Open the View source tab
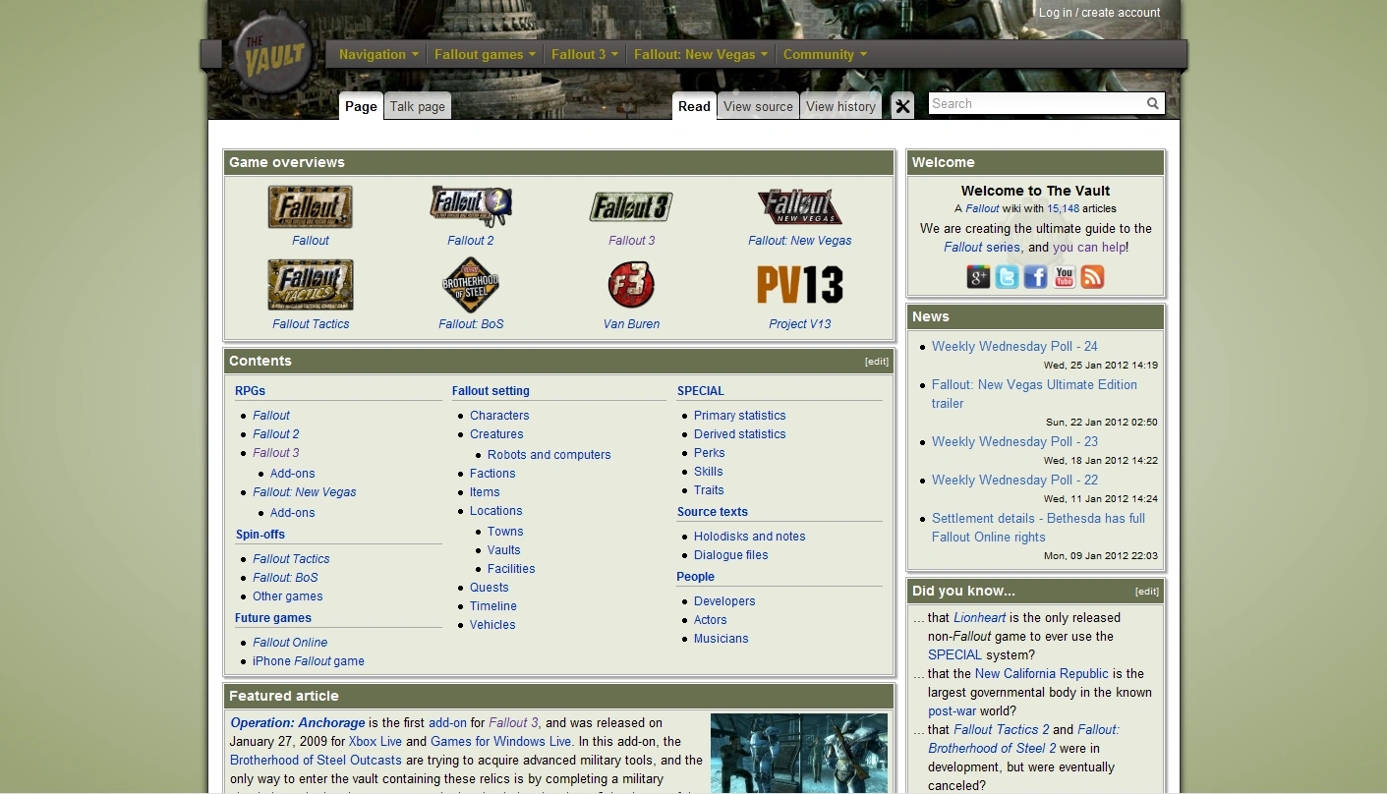This screenshot has width=1387, height=794. click(758, 106)
